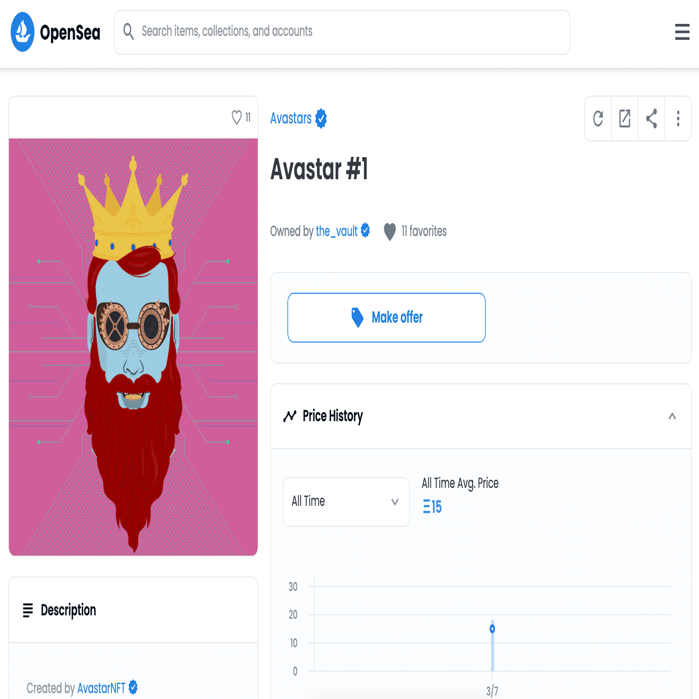Open the_vault owner profile link
Screen dimensions: 699x699
pos(337,231)
